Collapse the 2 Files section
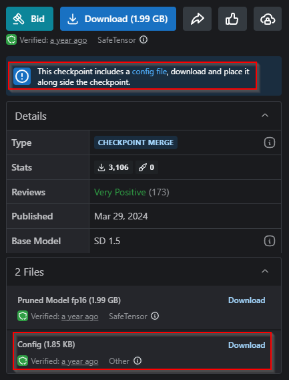 click(265, 271)
